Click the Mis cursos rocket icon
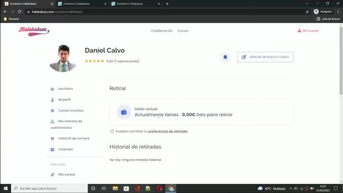The height and width of the screenshot is (193, 343). [53, 175]
